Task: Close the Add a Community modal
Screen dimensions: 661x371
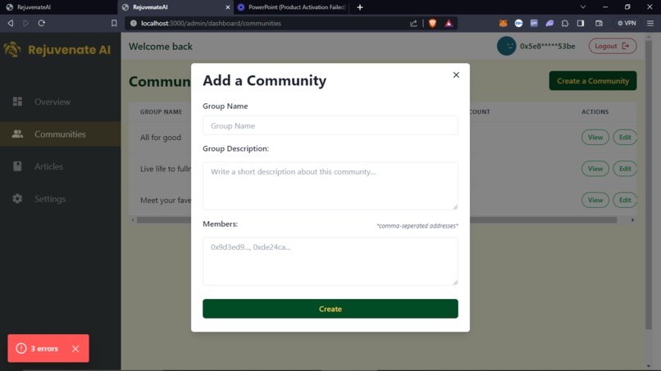Action: coord(456,75)
